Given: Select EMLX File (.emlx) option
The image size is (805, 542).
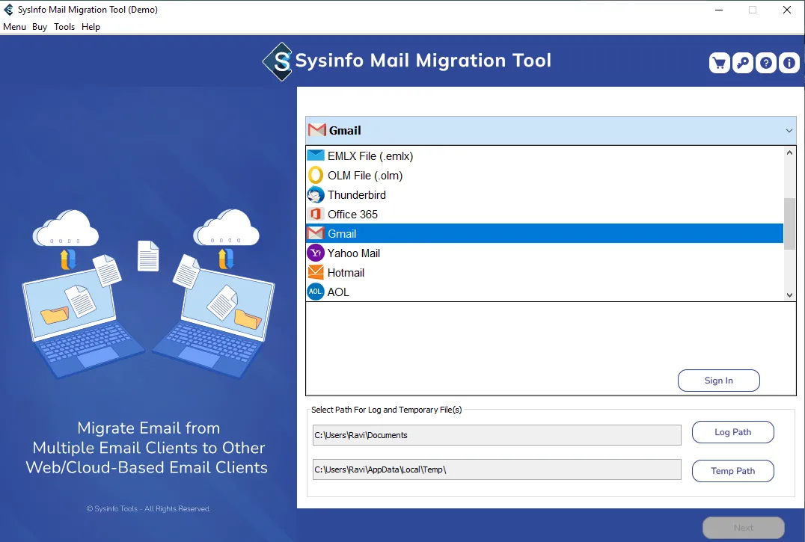Looking at the screenshot, I should 370,156.
